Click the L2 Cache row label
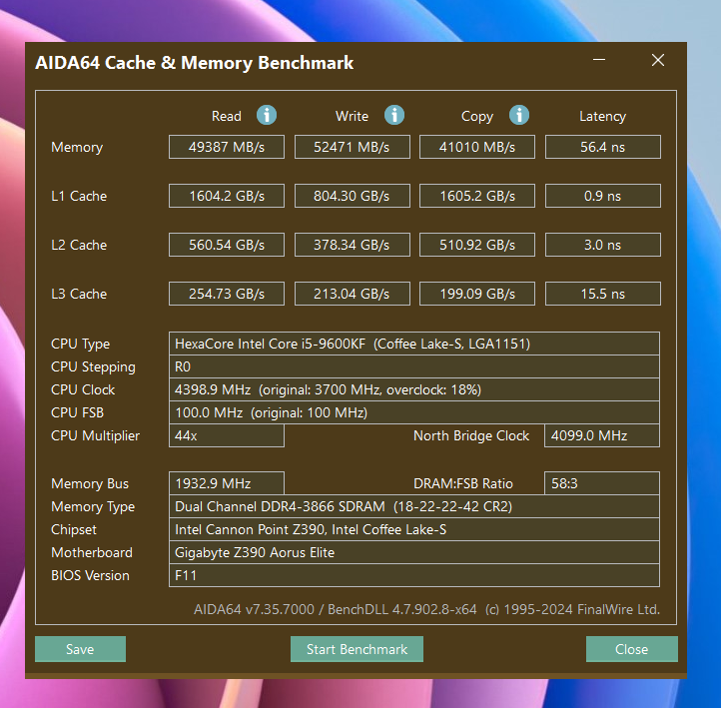Viewport: 721px width, 708px height. (79, 245)
